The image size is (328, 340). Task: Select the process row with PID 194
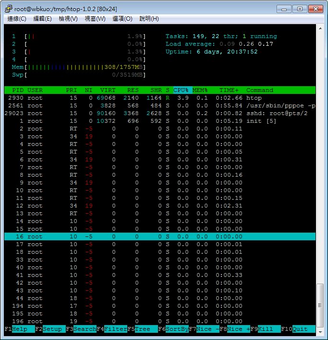160,306
